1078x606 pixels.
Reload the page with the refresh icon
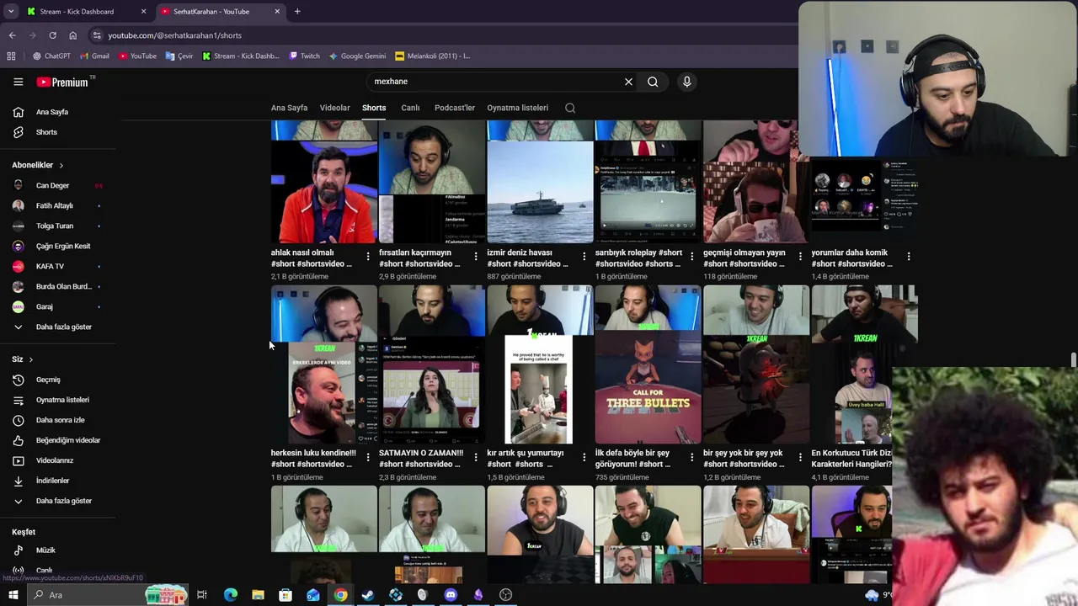point(52,35)
